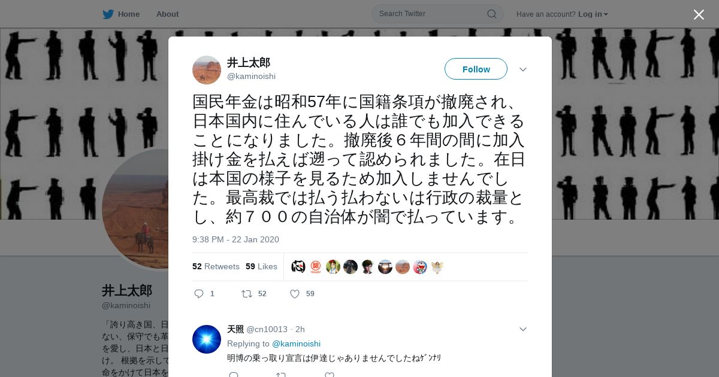Click the search magnifier icon

491,14
